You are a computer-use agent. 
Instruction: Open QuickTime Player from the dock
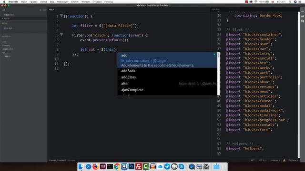point(192,166)
